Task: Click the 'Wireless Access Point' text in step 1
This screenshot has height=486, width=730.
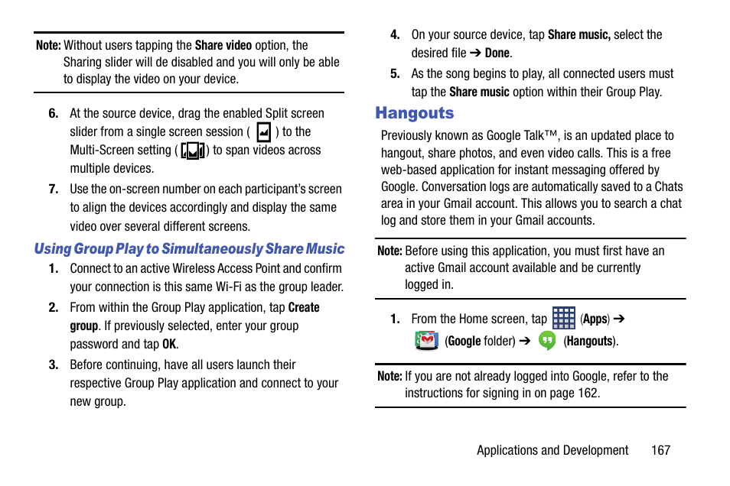Action: tap(226, 268)
